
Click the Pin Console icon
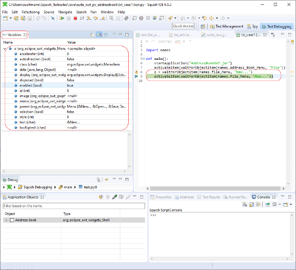click(x=267, y=204)
